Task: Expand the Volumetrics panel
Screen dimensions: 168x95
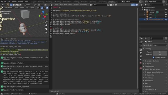Action: click(x=149, y=78)
